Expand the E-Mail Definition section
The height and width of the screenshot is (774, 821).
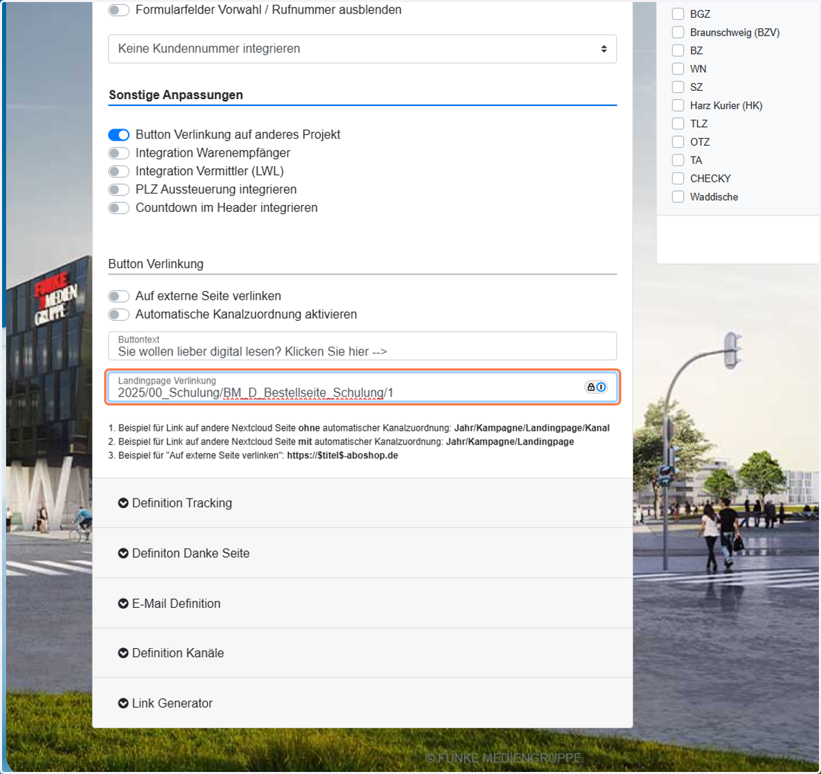[363, 604]
